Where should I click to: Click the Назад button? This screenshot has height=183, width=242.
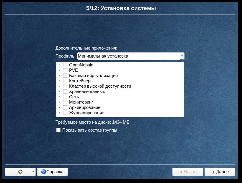(187, 172)
